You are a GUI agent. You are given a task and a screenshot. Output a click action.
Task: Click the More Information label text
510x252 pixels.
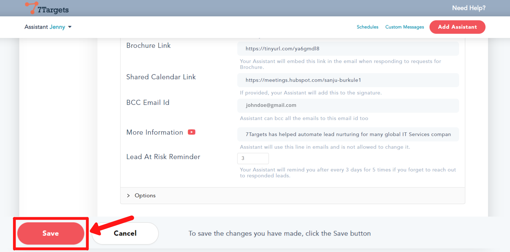(x=155, y=132)
